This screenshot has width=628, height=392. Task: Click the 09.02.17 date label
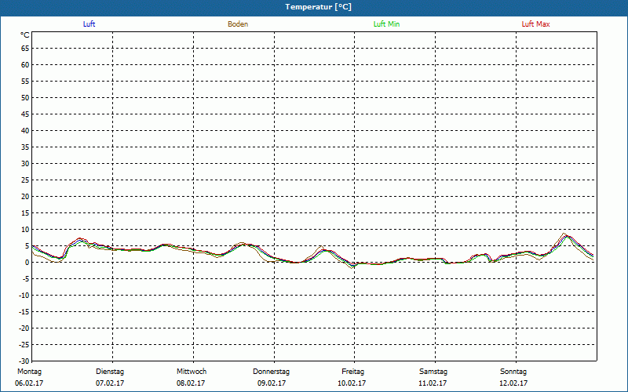click(x=272, y=383)
